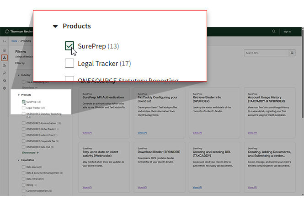Check the ONESOURCE Data Hub filter
The width and height of the screenshot is (304, 211).
(x=23, y=147)
